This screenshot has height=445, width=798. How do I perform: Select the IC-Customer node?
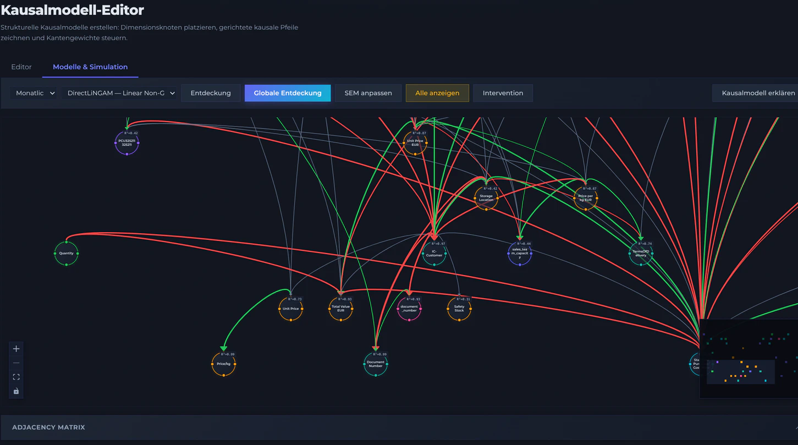[x=434, y=254]
